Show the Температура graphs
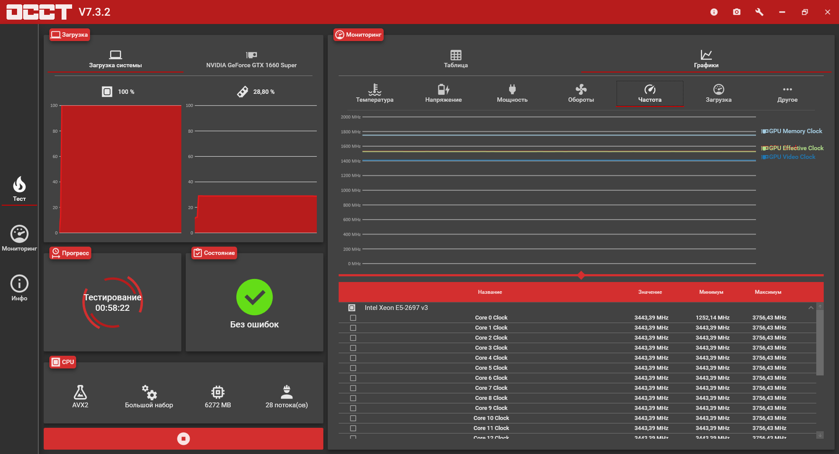The width and height of the screenshot is (839, 454). (374, 93)
